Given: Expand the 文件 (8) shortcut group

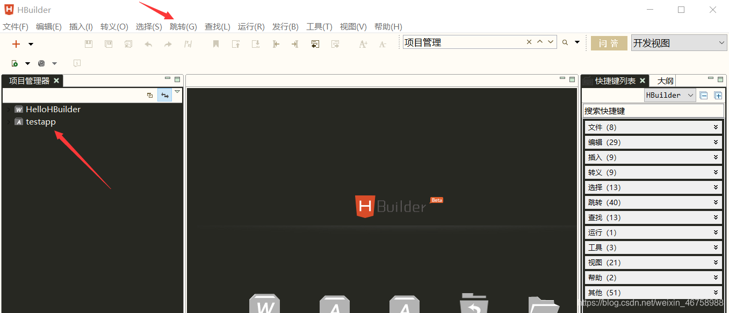Looking at the screenshot, I should [653, 127].
